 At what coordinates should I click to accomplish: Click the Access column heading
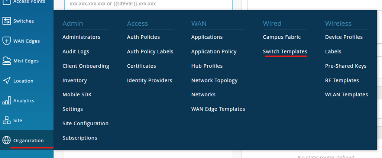click(137, 23)
